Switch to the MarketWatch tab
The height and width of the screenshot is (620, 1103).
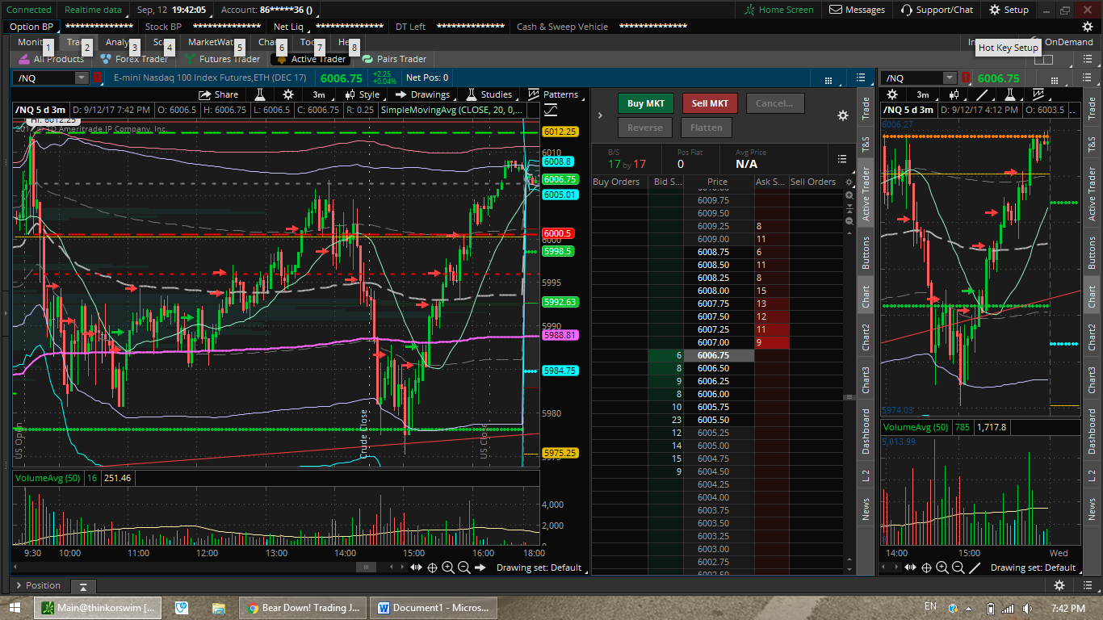point(211,42)
